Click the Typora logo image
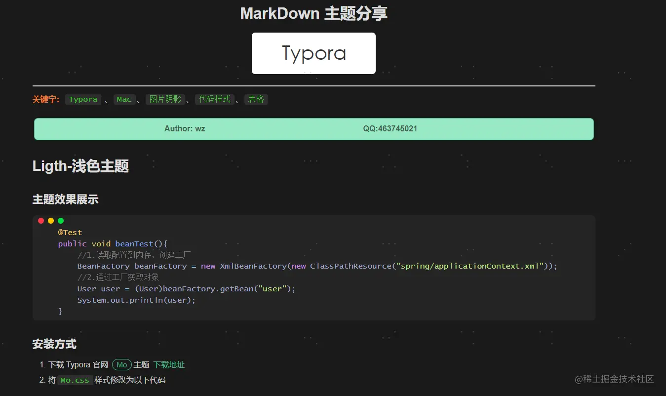This screenshot has height=396, width=666. (x=313, y=53)
